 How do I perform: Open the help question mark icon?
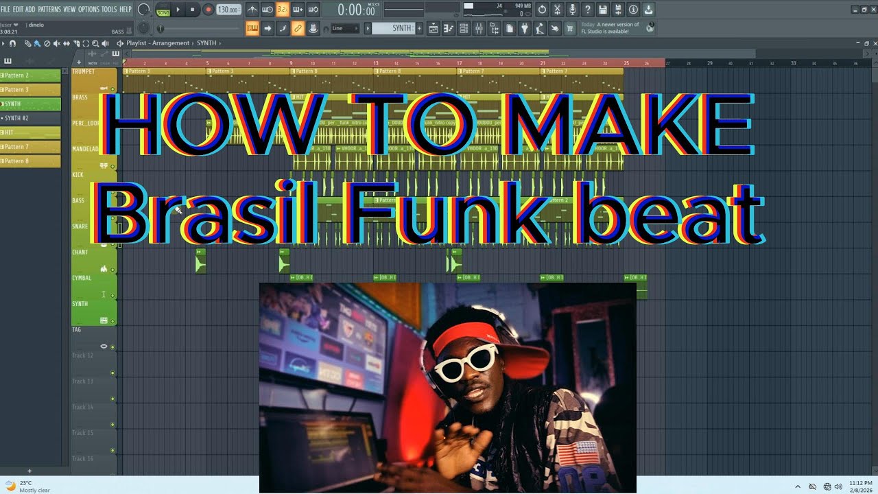click(588, 10)
